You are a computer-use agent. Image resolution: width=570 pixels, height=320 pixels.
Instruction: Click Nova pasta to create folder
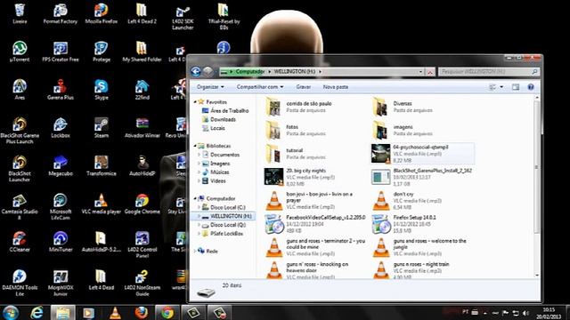pos(336,87)
